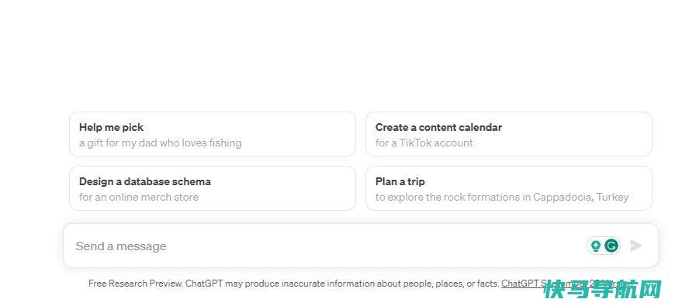The height and width of the screenshot is (306, 682).
Task: Click the 'Design a database schema' heading
Action: click(145, 181)
